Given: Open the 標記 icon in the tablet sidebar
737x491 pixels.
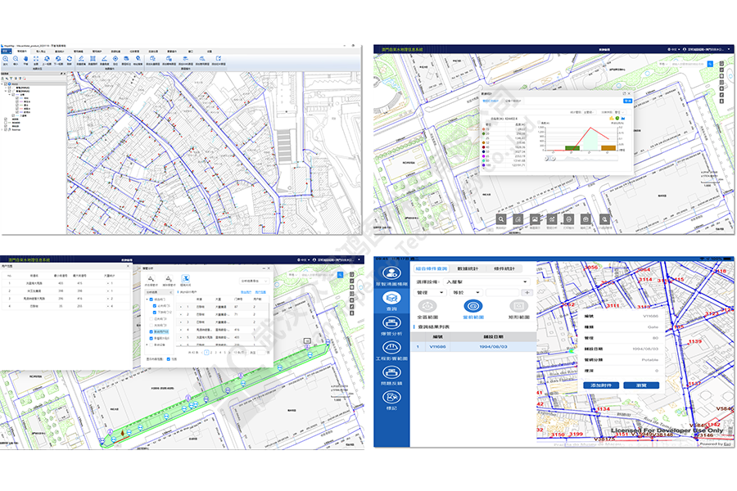Looking at the screenshot, I should coord(391,398).
